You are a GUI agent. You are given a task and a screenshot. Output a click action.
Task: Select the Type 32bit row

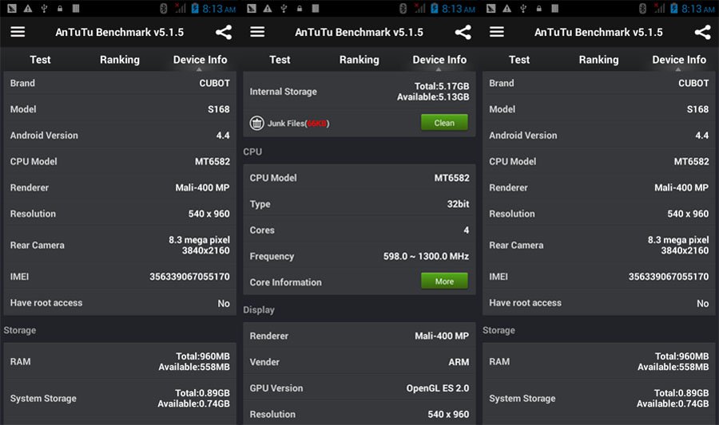coord(359,203)
